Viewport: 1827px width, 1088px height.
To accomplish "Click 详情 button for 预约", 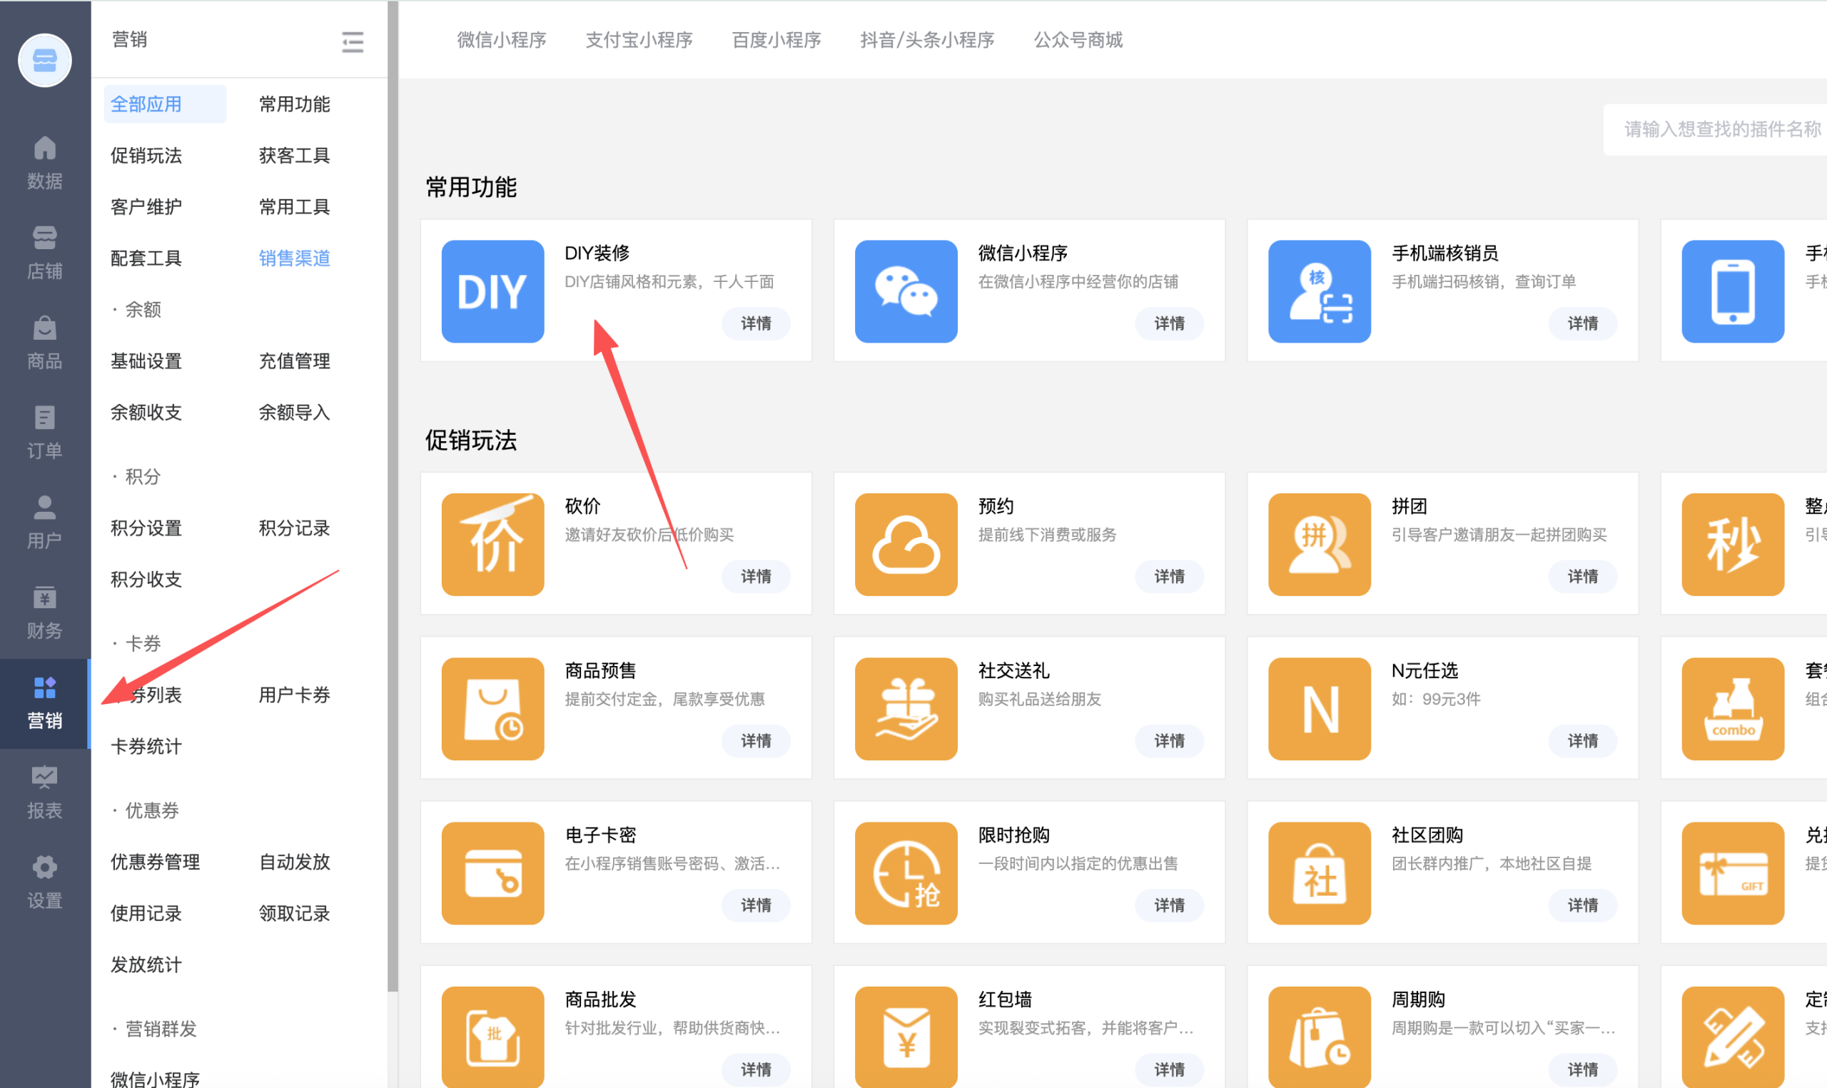I will click(x=1169, y=576).
